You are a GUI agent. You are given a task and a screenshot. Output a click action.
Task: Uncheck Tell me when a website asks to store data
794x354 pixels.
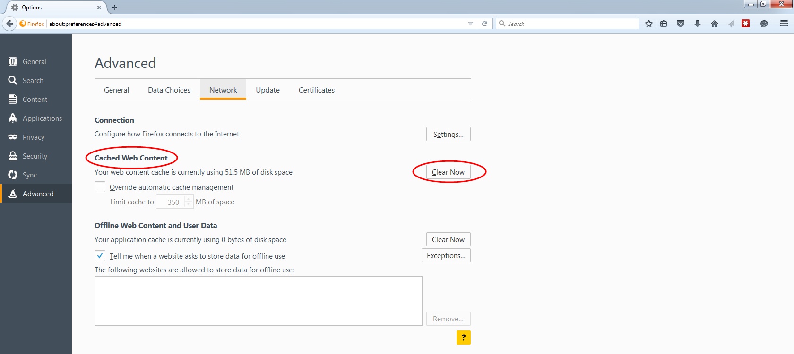pyautogui.click(x=100, y=256)
